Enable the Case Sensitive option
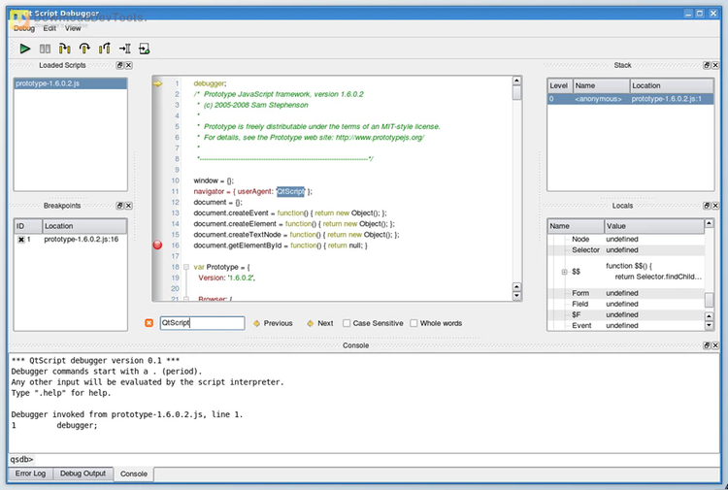This screenshot has height=490, width=728. pos(347,323)
